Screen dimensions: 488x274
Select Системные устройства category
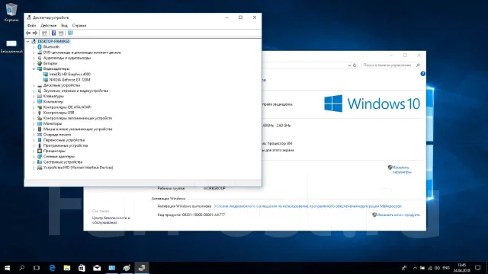tap(63, 162)
